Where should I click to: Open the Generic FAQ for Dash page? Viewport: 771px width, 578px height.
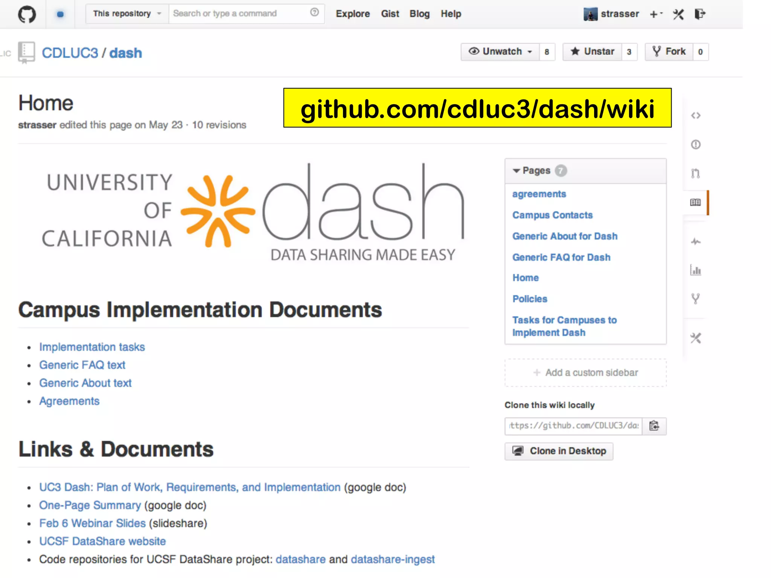[561, 257]
